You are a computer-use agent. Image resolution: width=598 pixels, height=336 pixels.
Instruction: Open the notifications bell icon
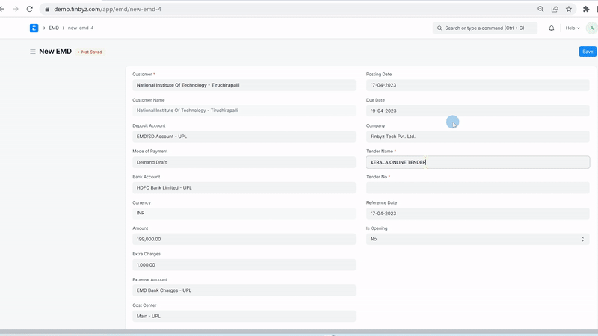pyautogui.click(x=552, y=28)
